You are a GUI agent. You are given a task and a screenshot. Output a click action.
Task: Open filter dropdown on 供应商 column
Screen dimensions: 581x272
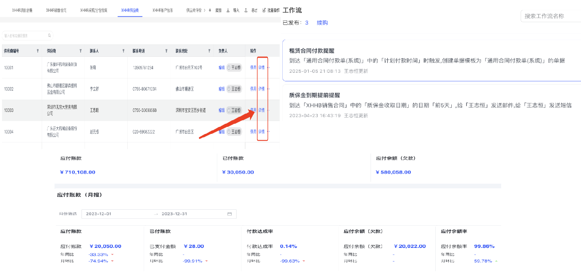(x=81, y=51)
